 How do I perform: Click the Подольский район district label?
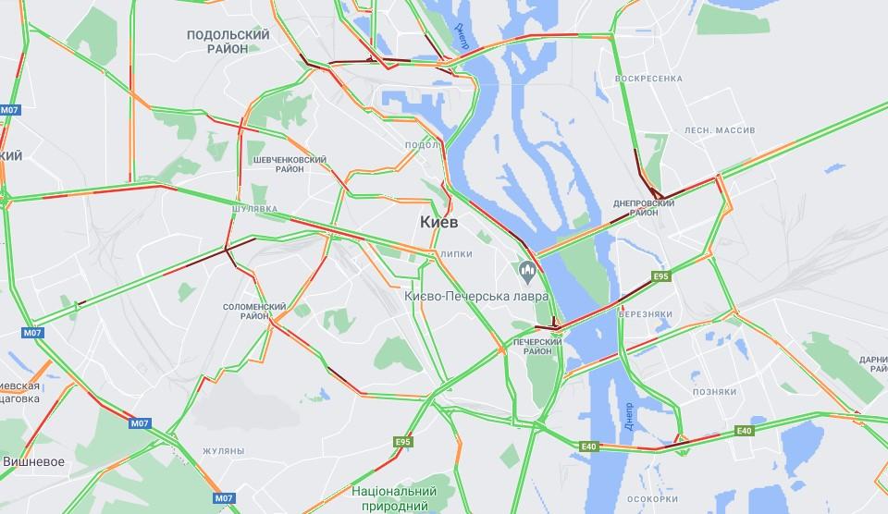(x=228, y=42)
